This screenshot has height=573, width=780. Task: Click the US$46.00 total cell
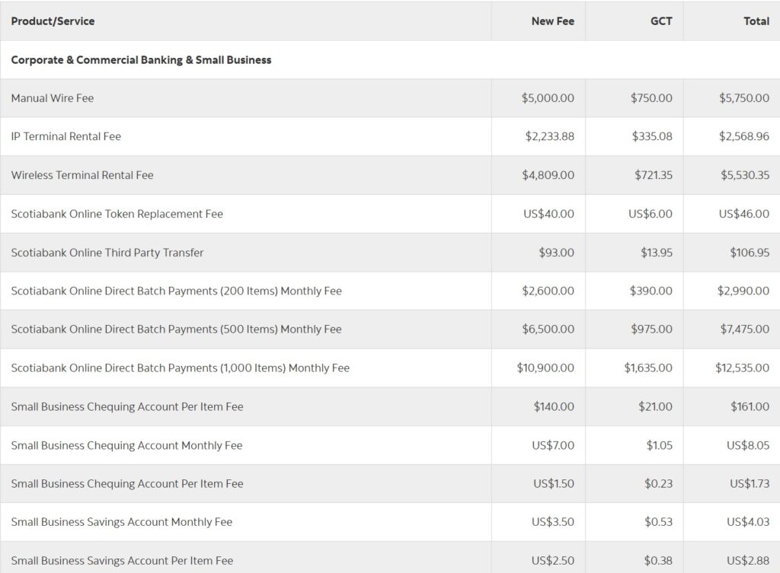[x=743, y=214]
